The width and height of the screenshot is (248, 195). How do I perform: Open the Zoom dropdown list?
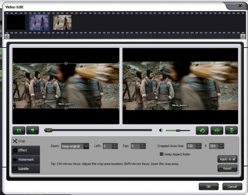pyautogui.click(x=86, y=146)
